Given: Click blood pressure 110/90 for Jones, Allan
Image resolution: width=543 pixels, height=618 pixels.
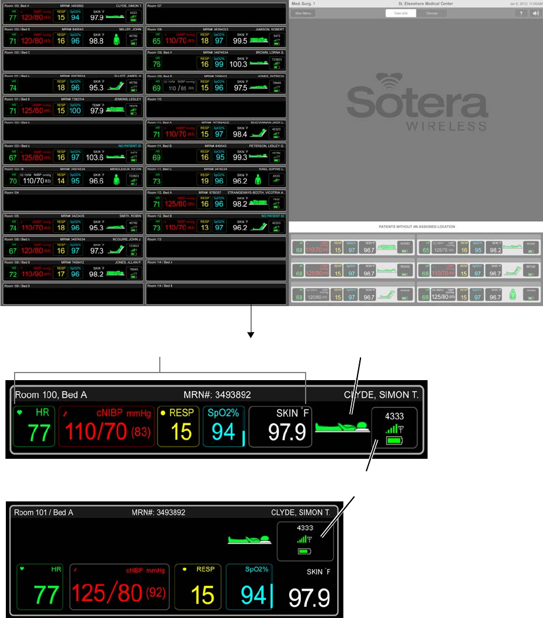Looking at the screenshot, I should [x=36, y=274].
